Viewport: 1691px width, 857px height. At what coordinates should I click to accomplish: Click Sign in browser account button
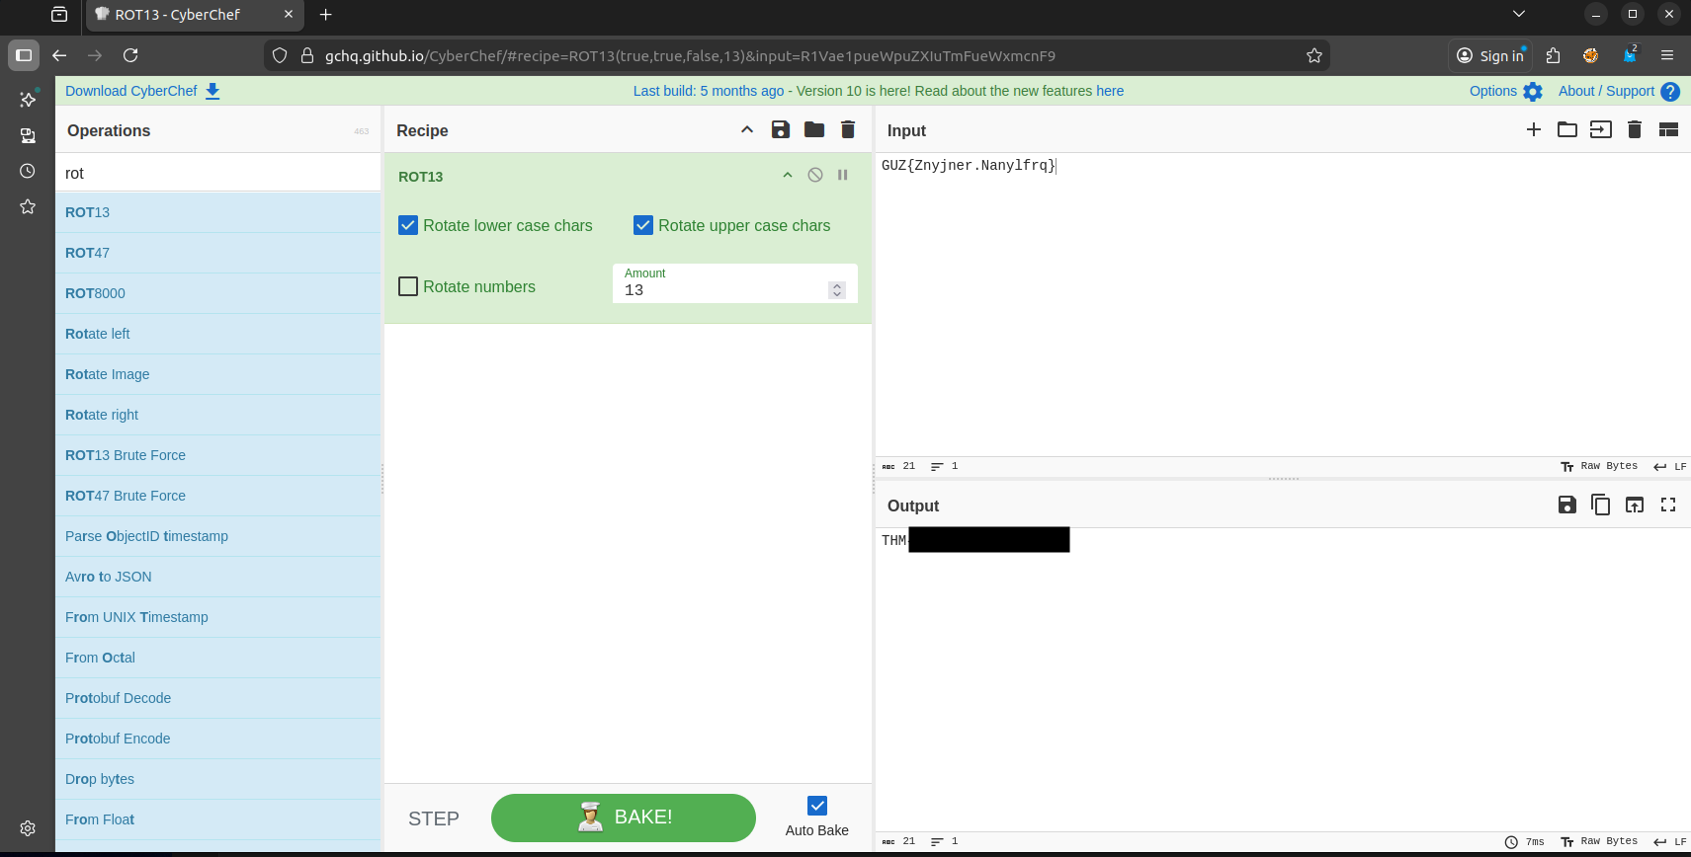coord(1490,55)
